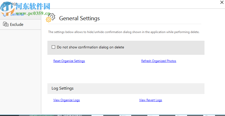Click the settings description sentence about confirmation dialog

[x=124, y=32]
